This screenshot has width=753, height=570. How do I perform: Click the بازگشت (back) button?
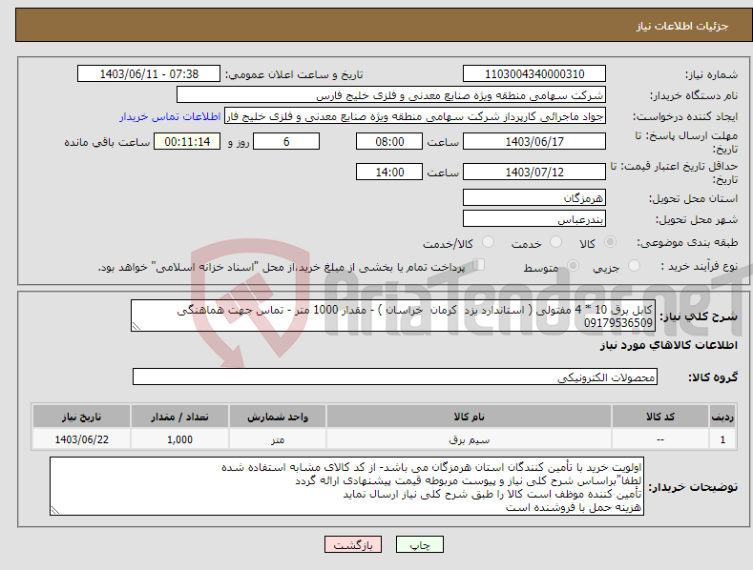click(353, 545)
